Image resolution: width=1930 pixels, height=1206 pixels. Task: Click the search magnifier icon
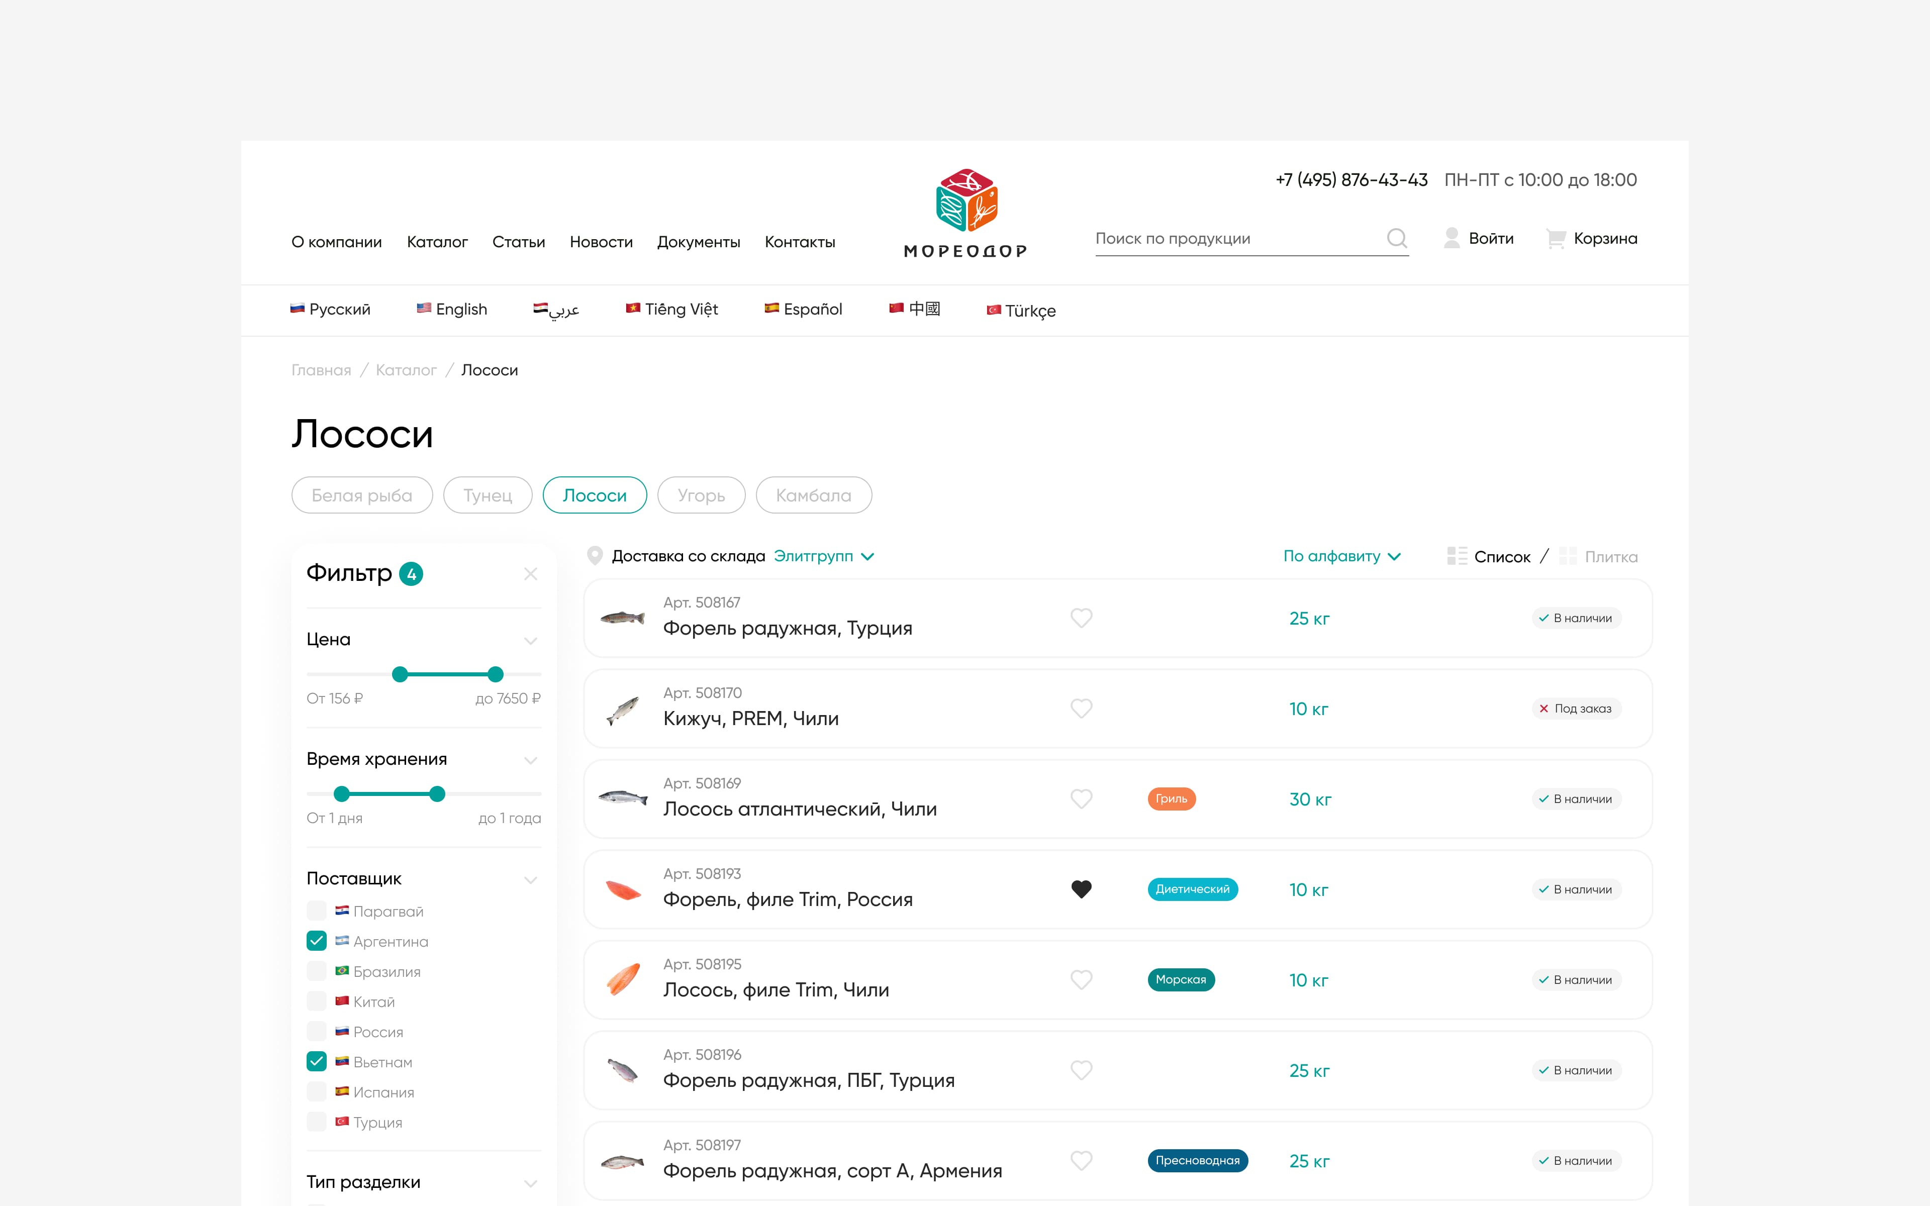click(1396, 238)
